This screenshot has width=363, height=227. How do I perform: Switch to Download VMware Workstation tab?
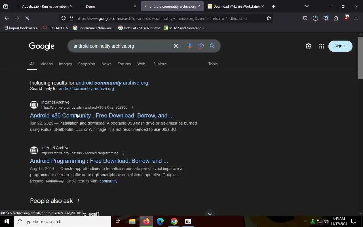pos(235,6)
